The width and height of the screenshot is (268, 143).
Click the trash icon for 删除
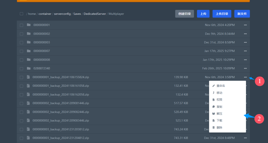[214, 128]
